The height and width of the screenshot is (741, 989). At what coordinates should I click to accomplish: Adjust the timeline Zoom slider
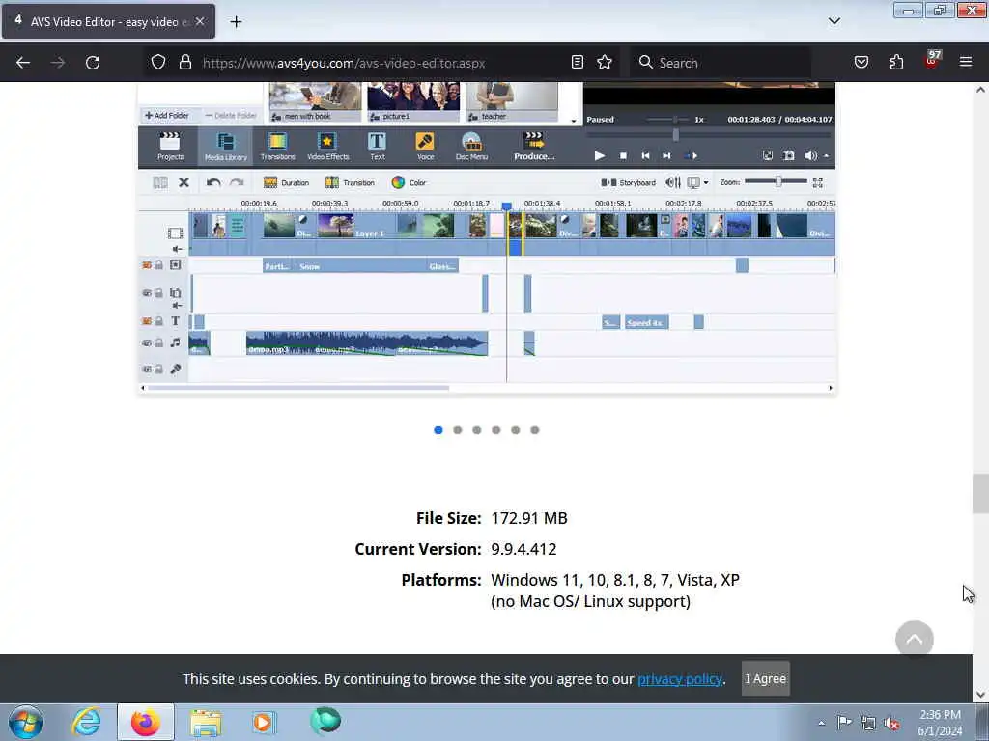776,182
